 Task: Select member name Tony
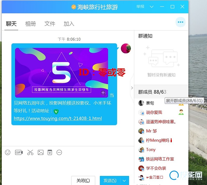click(151, 150)
